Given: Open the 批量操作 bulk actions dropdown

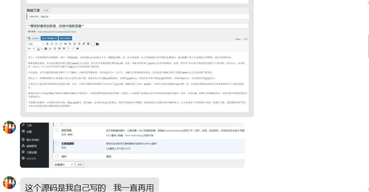Looking at the screenshot, I should pyautogui.click(x=64, y=164).
